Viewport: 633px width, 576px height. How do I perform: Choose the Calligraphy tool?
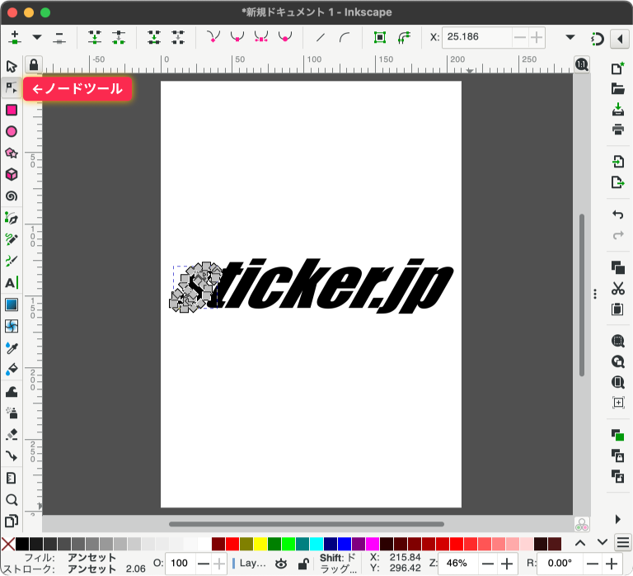(12, 261)
